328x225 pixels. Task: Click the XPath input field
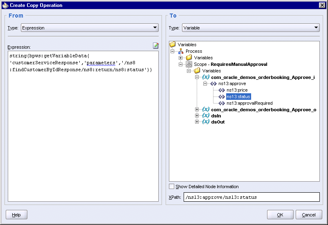[x=252, y=197]
